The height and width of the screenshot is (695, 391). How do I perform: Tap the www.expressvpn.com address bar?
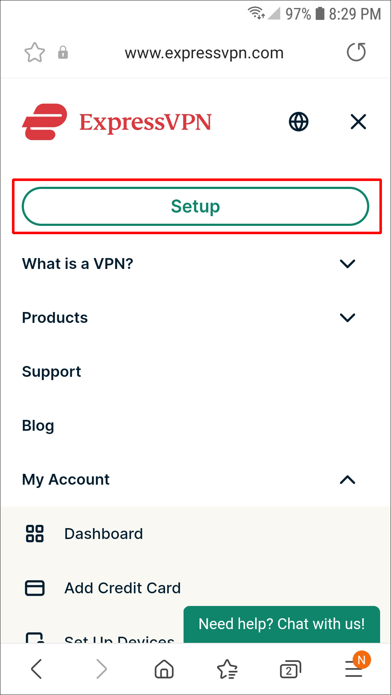204,53
